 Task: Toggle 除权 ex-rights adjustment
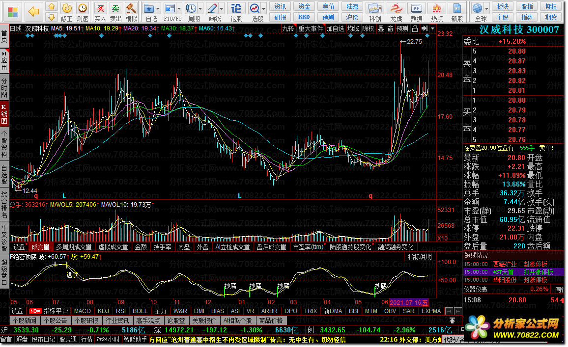click(368, 28)
